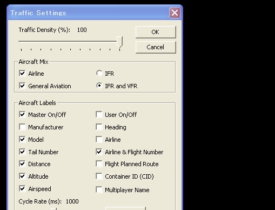Enable the Airline checkbox in Aircraft Labels
Viewport: 275px width, 210px height.
[99, 139]
